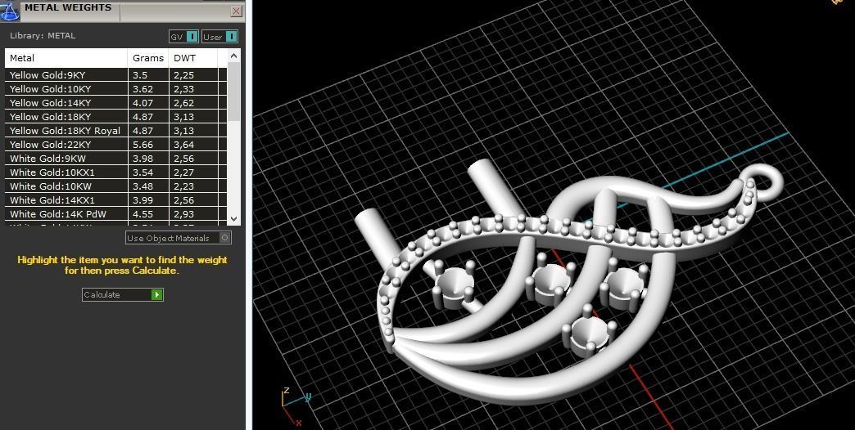Click the green arrow on Calculate
The height and width of the screenshot is (430, 855).
coord(157,294)
